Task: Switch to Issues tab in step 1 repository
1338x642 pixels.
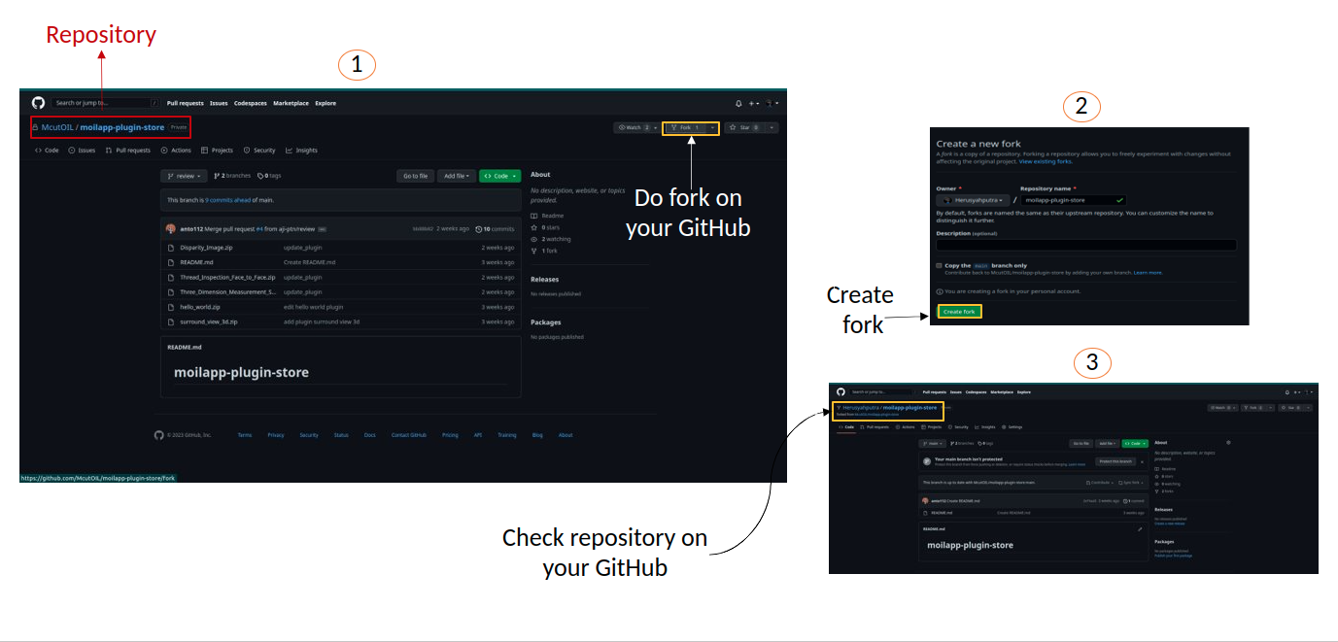Action: pos(83,151)
